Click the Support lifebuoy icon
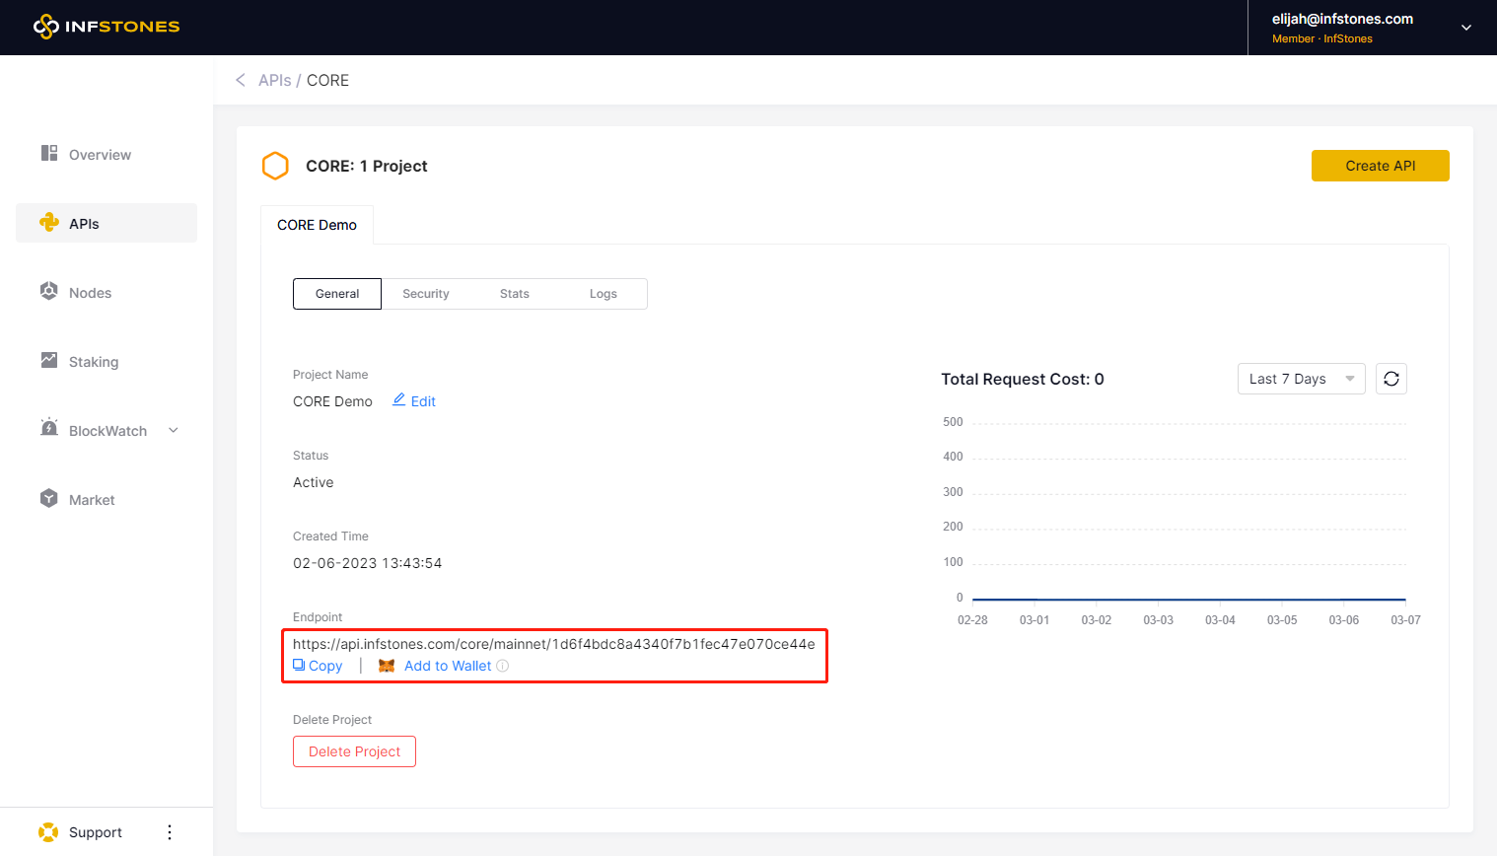The image size is (1497, 856). [48, 832]
